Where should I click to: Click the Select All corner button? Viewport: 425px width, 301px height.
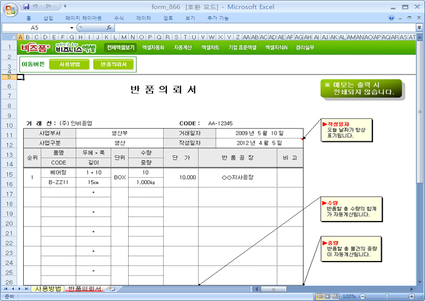pyautogui.click(x=9, y=37)
